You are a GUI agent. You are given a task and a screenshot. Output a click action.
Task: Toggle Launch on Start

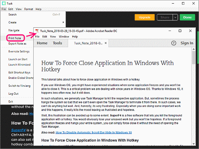[18, 59]
